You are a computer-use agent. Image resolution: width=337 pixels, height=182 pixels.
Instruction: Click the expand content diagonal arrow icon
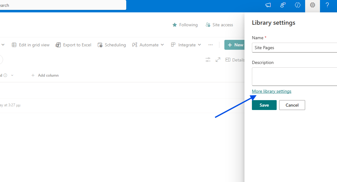(218, 60)
